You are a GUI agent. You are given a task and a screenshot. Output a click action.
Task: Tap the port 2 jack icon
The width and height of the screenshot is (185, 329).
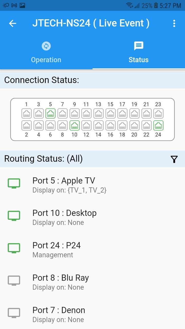[x=26, y=125]
